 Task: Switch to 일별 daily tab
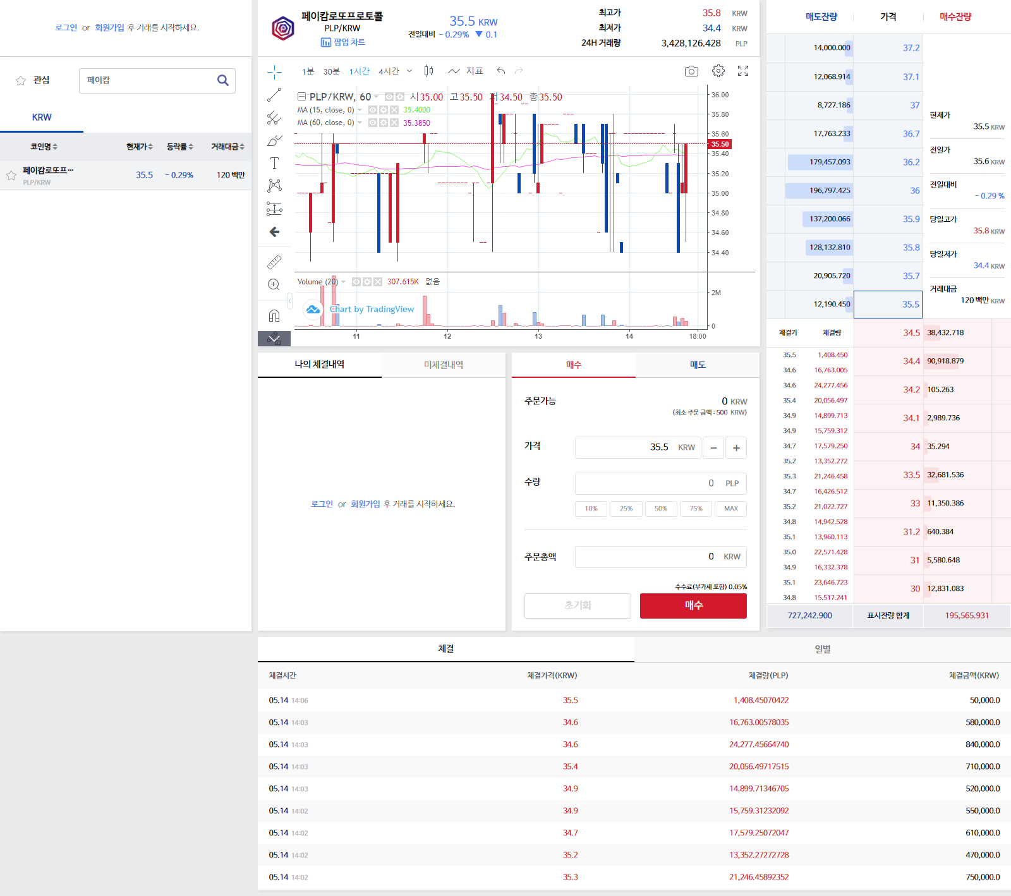point(823,650)
